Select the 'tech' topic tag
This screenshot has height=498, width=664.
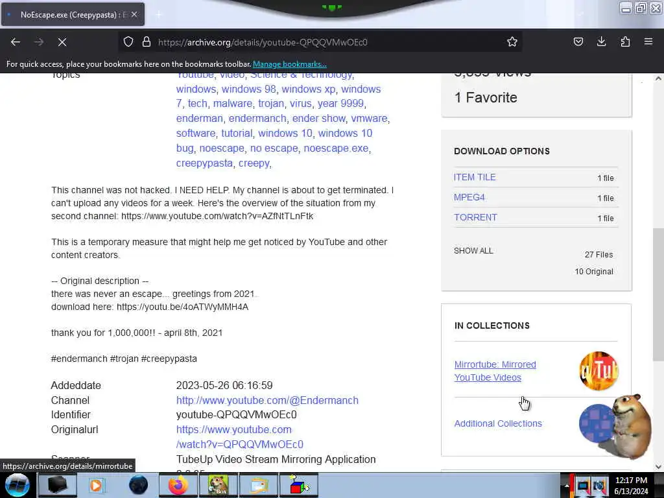[x=198, y=104]
